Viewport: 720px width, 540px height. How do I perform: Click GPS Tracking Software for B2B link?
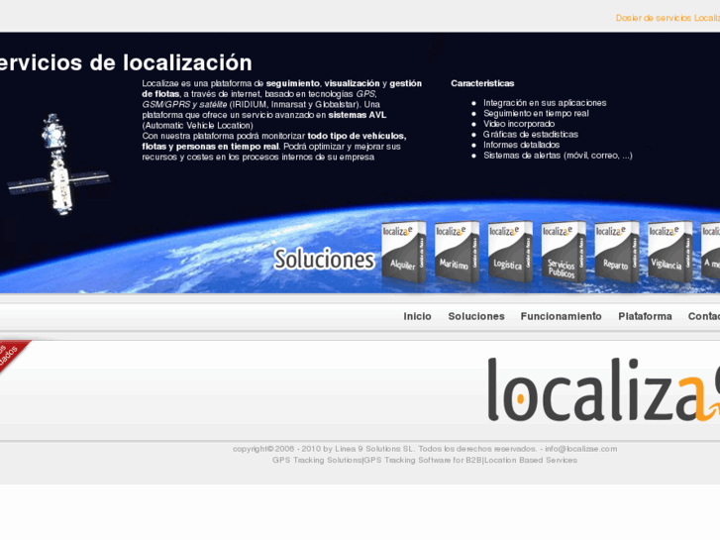423,460
